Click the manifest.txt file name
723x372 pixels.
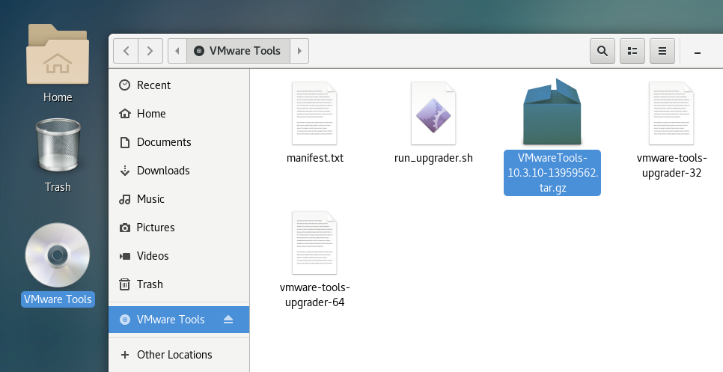pos(315,158)
